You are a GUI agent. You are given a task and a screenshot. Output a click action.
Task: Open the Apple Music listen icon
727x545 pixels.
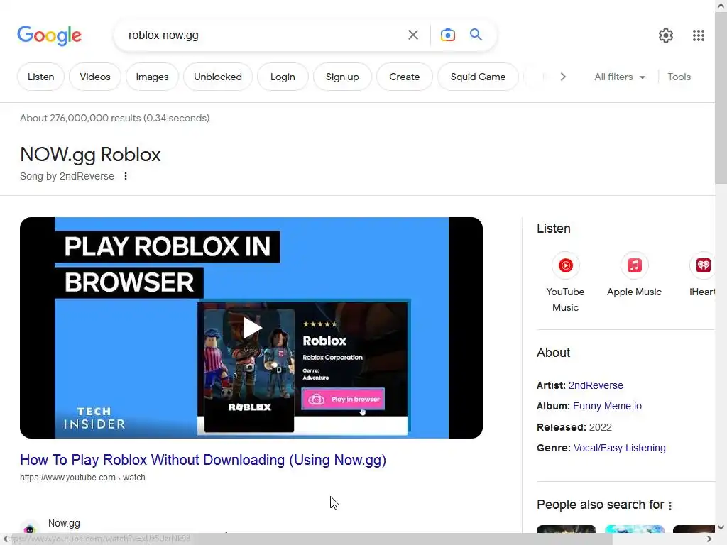pos(634,265)
